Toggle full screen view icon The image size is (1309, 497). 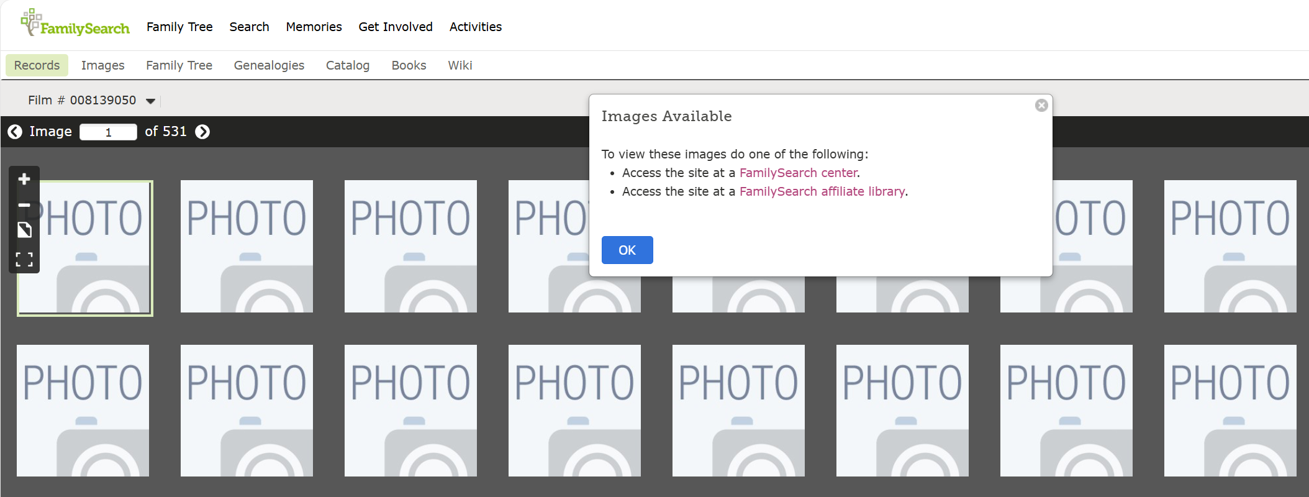(x=24, y=259)
